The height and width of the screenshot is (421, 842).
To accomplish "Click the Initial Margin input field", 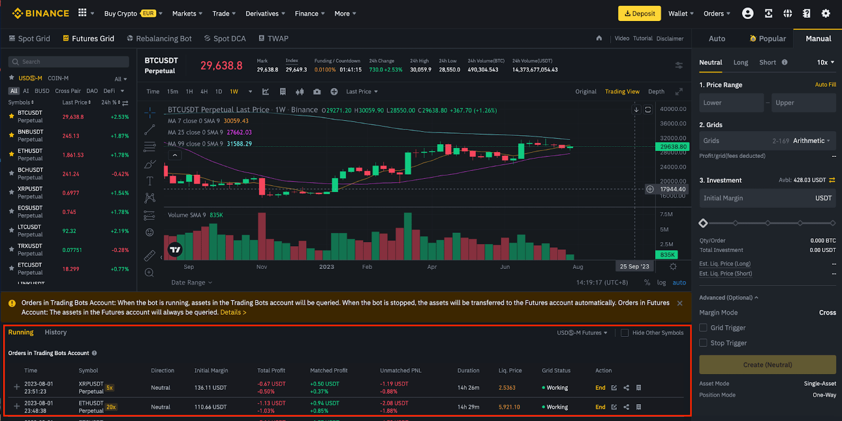I will coord(767,198).
